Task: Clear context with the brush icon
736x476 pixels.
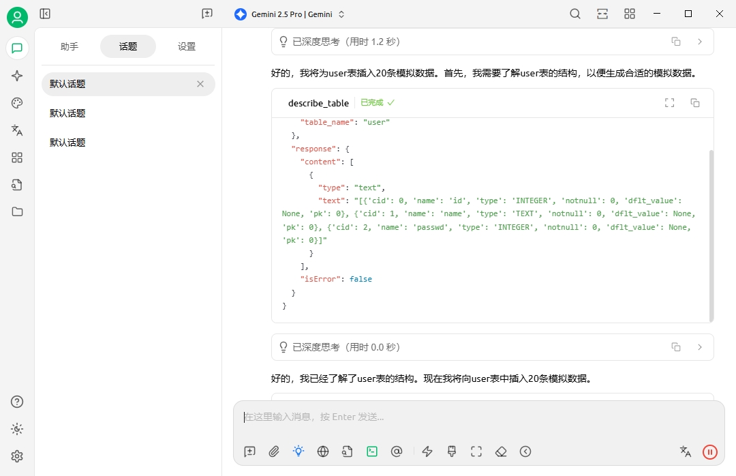Action: [x=452, y=451]
